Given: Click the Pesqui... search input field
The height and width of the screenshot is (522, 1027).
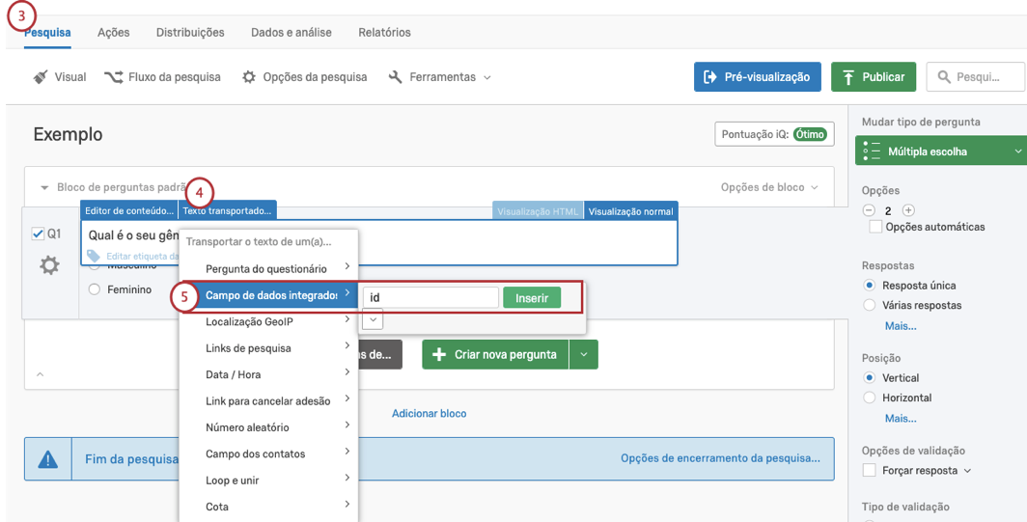Looking at the screenshot, I should point(976,77).
